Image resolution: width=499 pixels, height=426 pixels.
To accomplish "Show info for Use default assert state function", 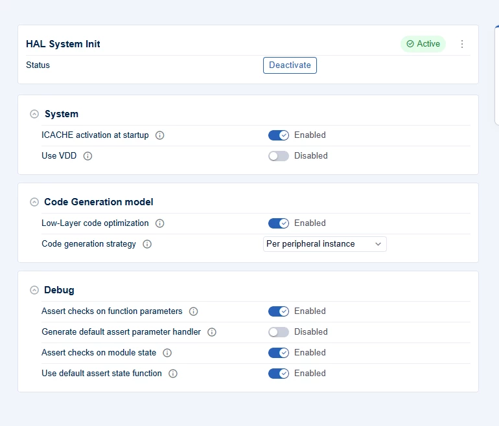I will (x=173, y=374).
